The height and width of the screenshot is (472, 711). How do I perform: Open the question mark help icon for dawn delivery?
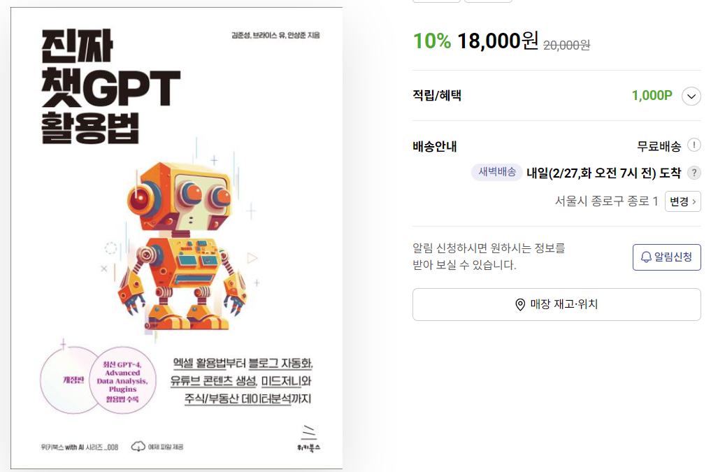tap(694, 173)
